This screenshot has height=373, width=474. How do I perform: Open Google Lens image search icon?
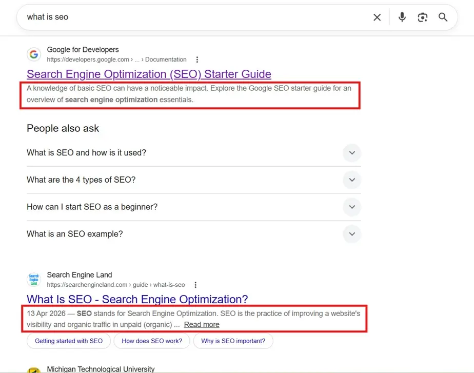(422, 17)
